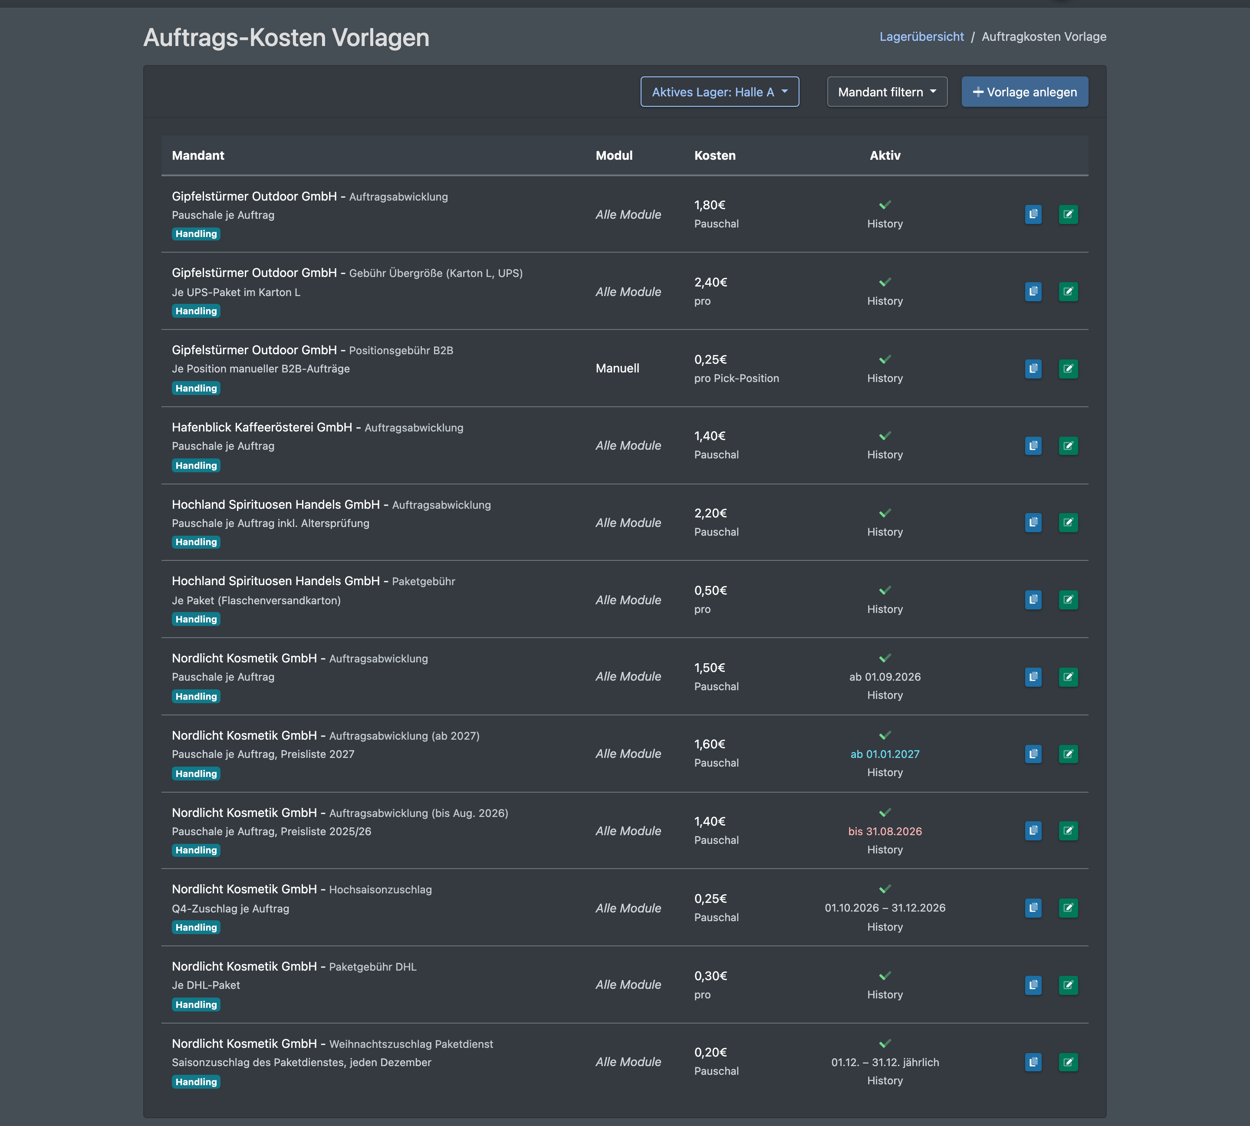Image resolution: width=1250 pixels, height=1126 pixels.
Task: Click the Manuell module cell
Action: (617, 368)
